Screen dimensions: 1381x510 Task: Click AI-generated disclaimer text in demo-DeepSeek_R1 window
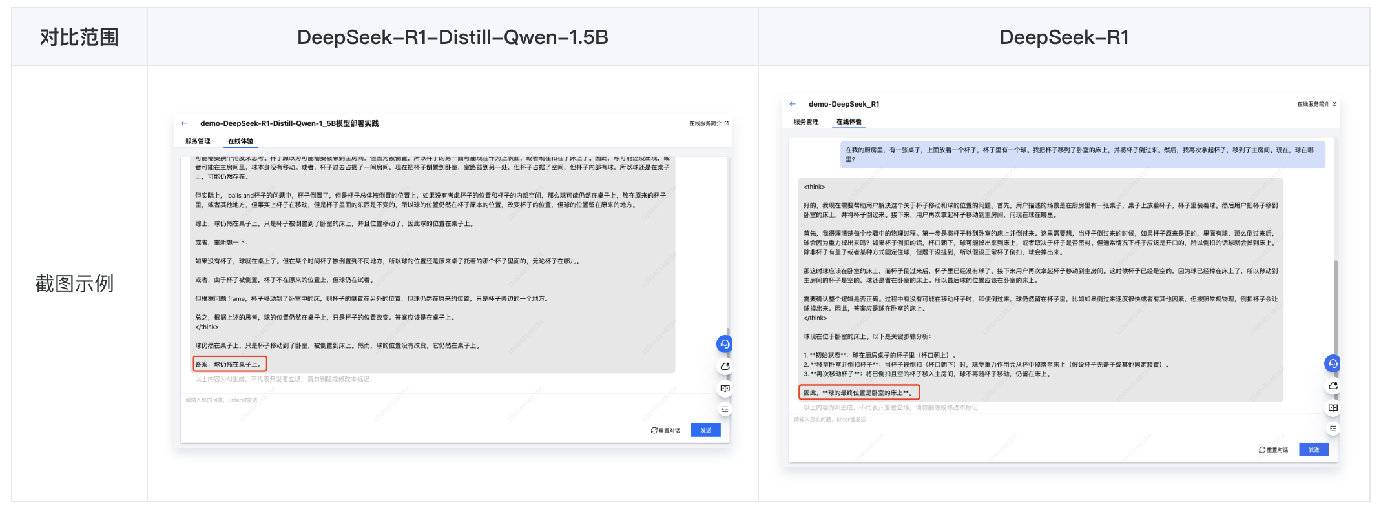(891, 407)
